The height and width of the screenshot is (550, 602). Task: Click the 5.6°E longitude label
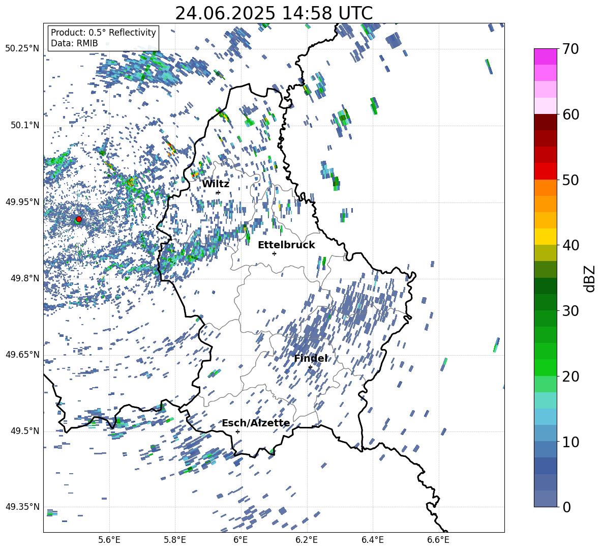109,540
